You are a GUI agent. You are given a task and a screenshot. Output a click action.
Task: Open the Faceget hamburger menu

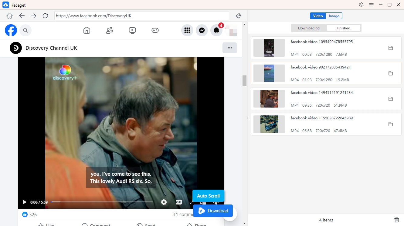point(371,5)
